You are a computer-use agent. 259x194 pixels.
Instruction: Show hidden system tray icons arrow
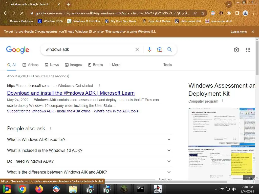[215, 189]
